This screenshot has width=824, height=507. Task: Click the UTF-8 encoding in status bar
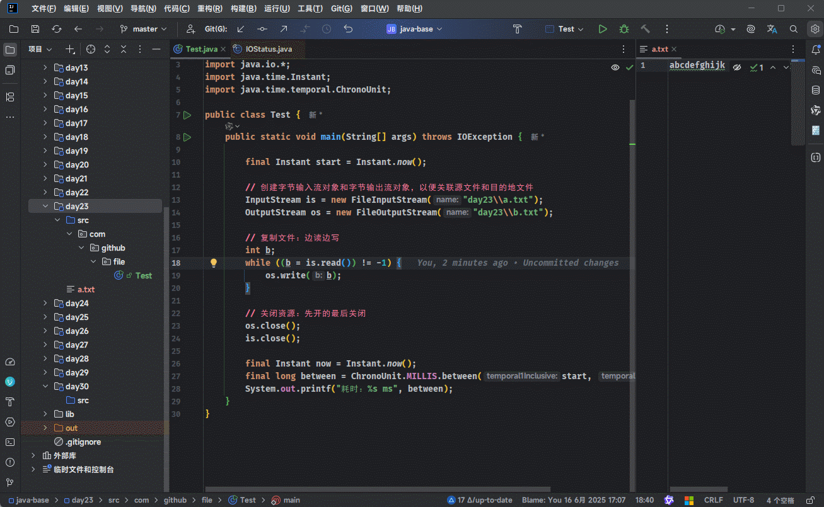pyautogui.click(x=743, y=500)
